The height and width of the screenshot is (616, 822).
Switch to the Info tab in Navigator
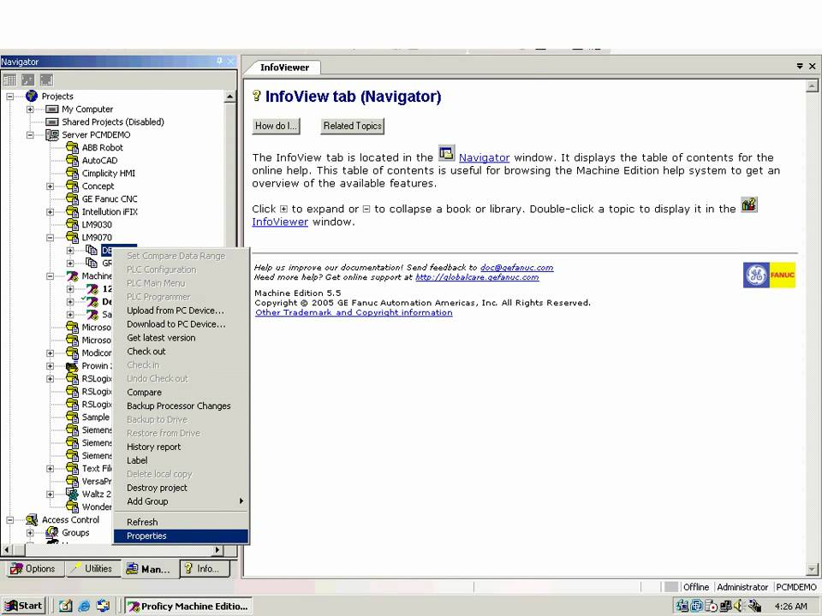click(x=205, y=568)
